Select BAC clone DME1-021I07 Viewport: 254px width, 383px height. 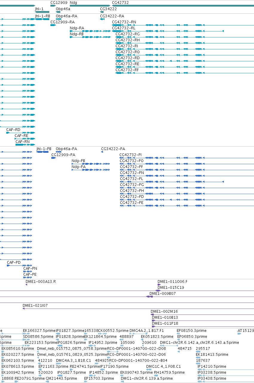coord(35,306)
